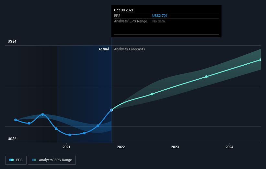Select the highlighted Oct 30 2021 data point
Image resolution: width=266 pixels, height=169 pixels.
click(111, 110)
